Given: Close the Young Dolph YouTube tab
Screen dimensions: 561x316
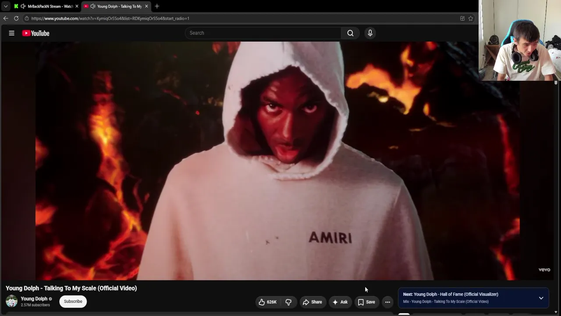Looking at the screenshot, I should point(146,6).
